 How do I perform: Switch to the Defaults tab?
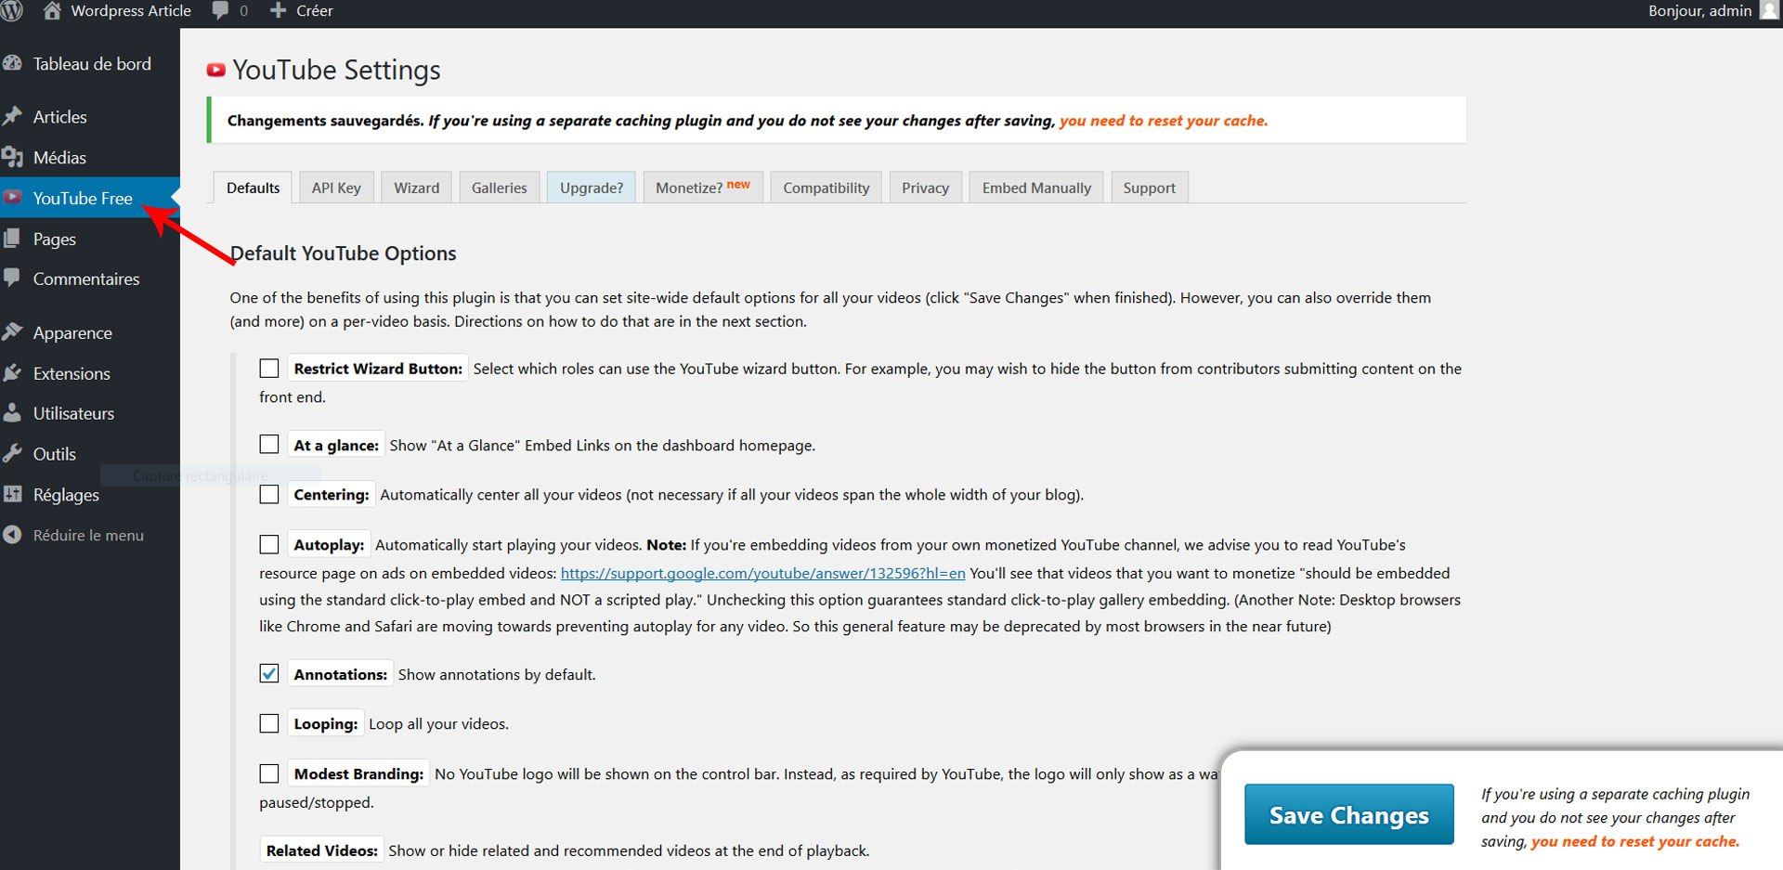pos(253,188)
